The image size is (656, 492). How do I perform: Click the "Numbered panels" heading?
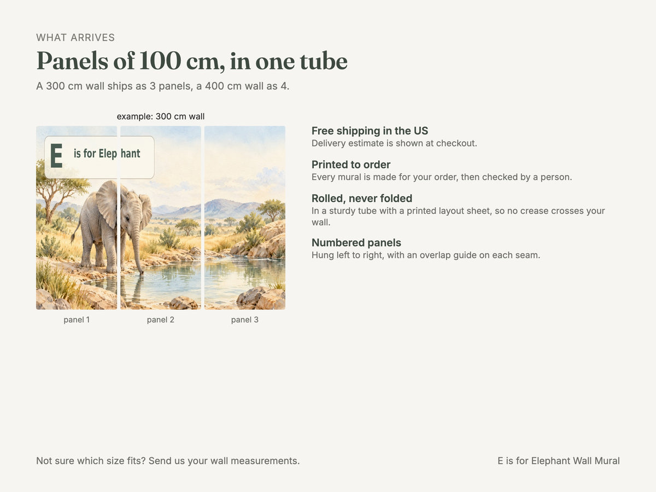click(x=356, y=243)
